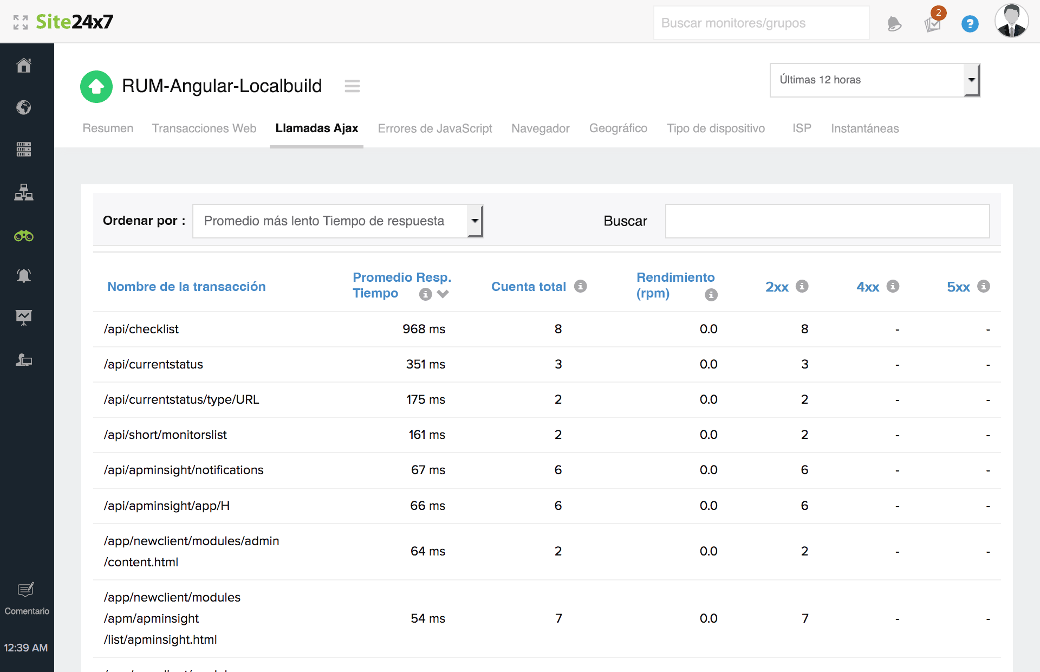Click the blue help question mark icon
This screenshot has width=1040, height=672.
pos(970,24)
